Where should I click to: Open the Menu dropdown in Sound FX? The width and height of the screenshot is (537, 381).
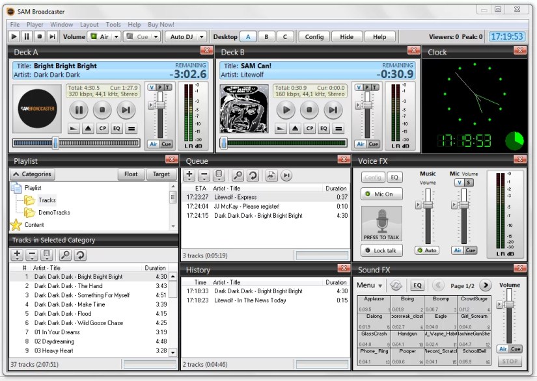(x=368, y=285)
